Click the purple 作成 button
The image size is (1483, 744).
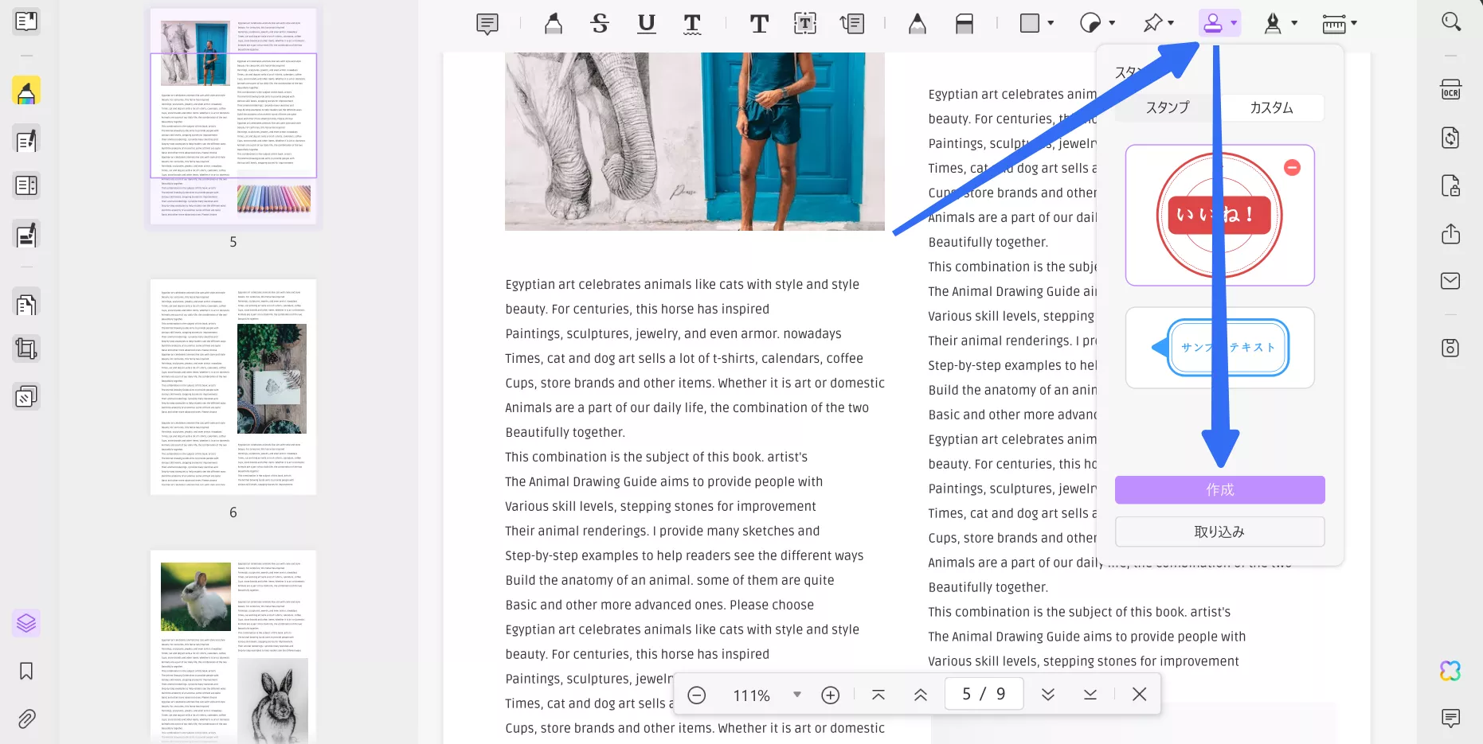1219,489
